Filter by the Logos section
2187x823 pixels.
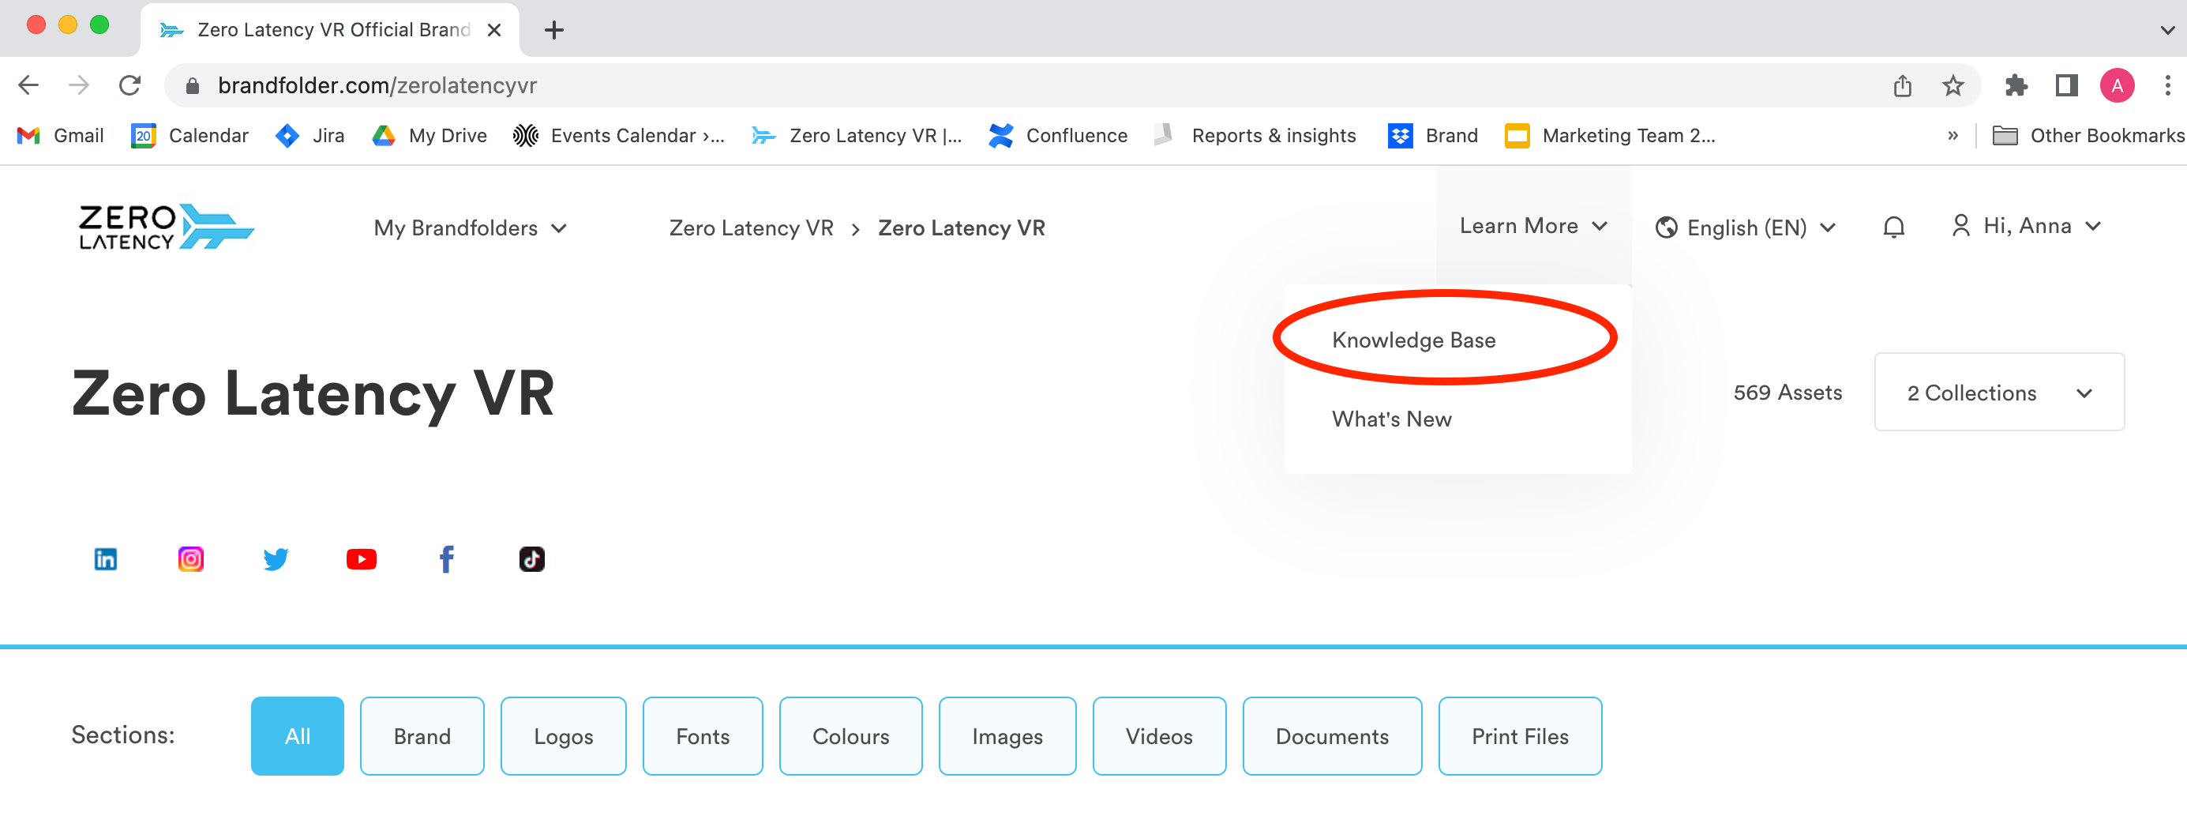564,736
